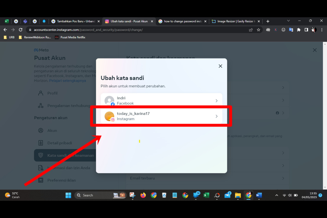Close the Image Resizer tab
327x218 pixels.
pos(259,21)
